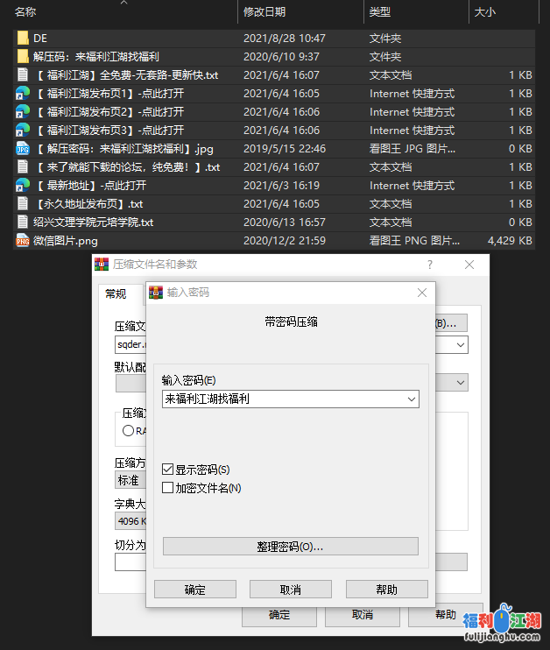Viewport: 550px width, 650px height.
Task: Expand the password input dropdown arrow
Action: (412, 399)
